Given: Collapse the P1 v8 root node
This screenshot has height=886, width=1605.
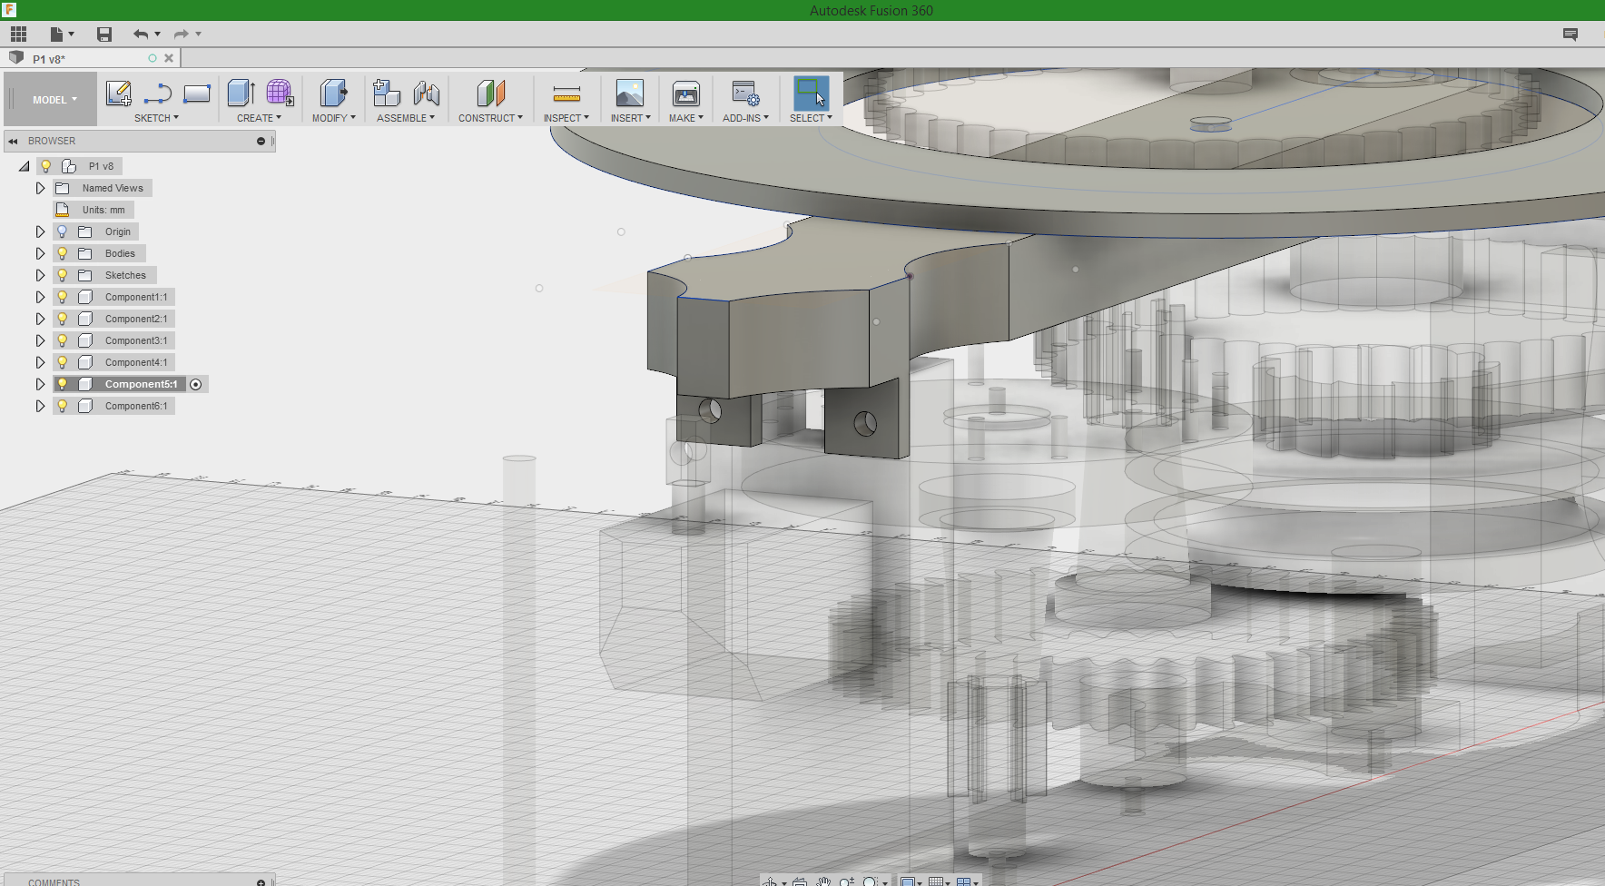Looking at the screenshot, I should point(24,166).
